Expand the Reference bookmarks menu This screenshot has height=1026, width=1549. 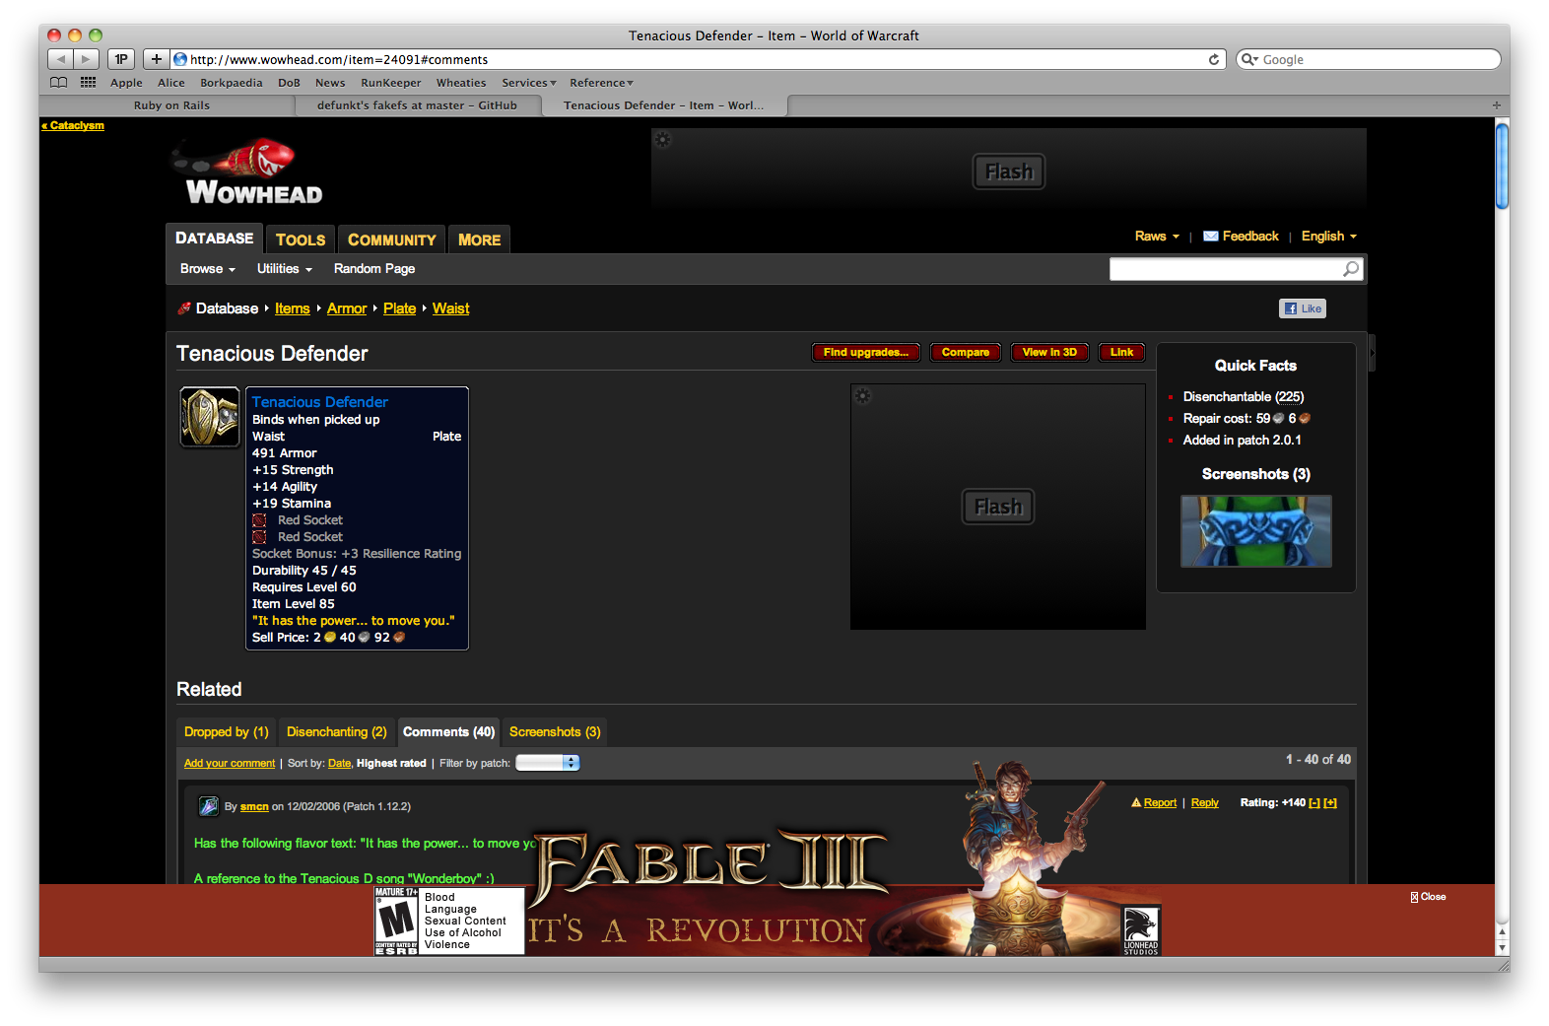[x=601, y=83]
